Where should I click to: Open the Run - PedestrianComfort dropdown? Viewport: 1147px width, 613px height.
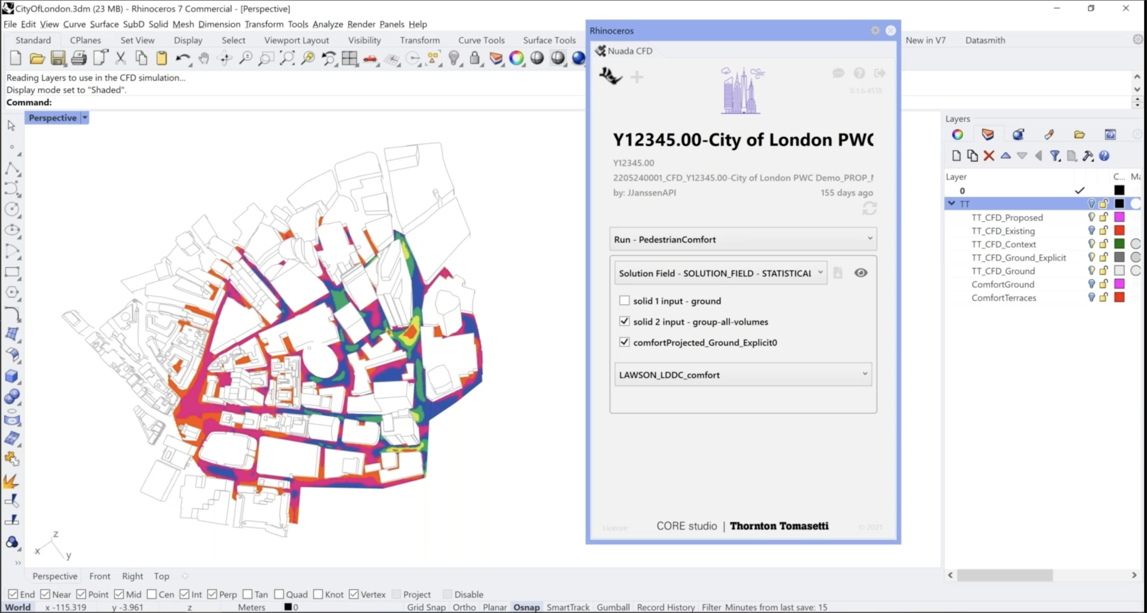click(x=743, y=239)
